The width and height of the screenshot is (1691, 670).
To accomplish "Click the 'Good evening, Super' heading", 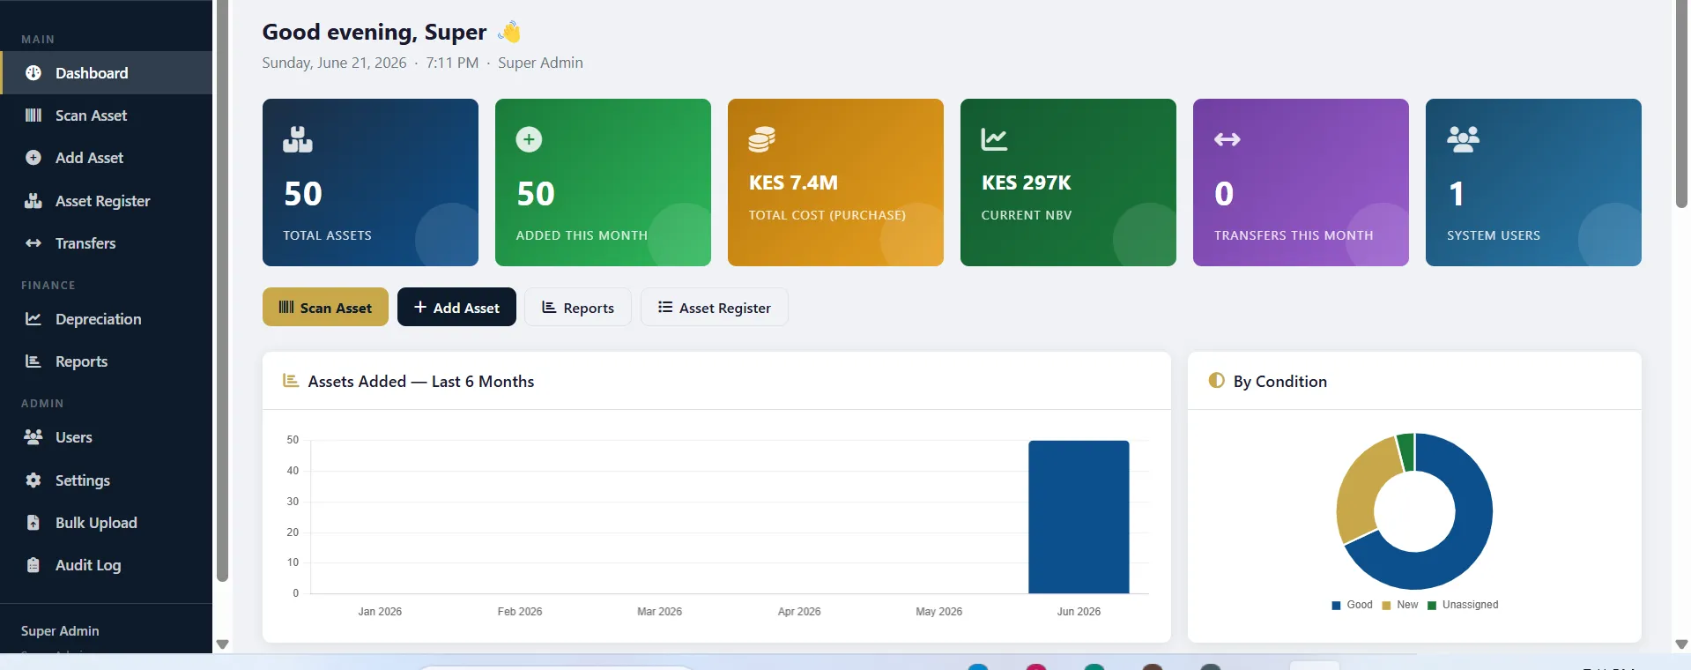I will [375, 32].
